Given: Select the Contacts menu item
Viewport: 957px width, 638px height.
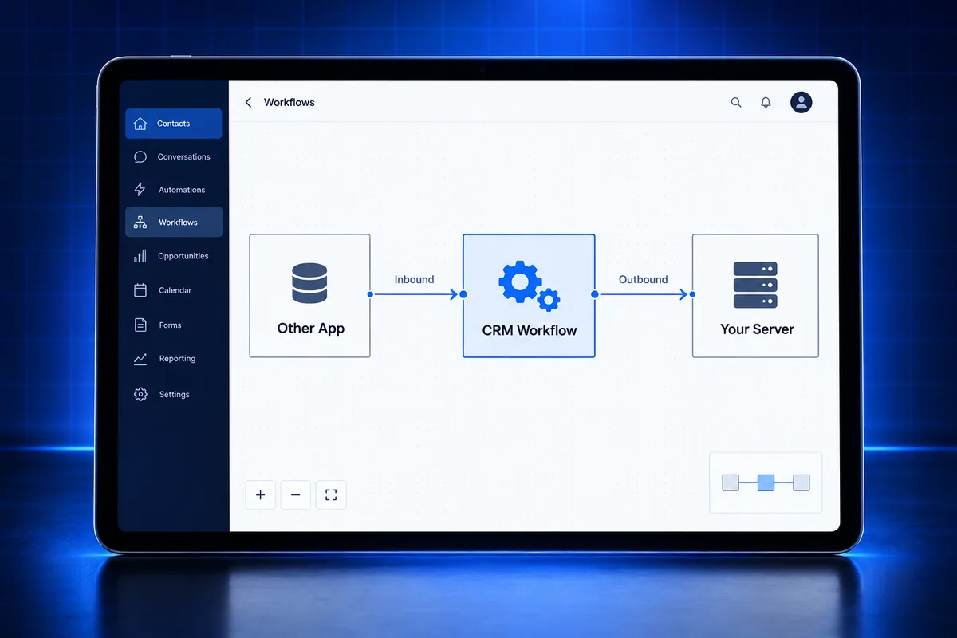Looking at the screenshot, I should (x=174, y=124).
